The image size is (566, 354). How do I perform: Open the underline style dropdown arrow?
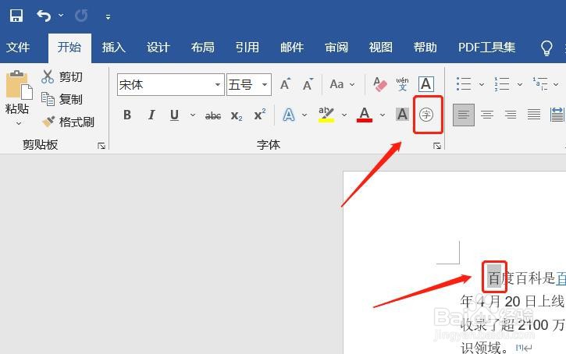point(193,115)
